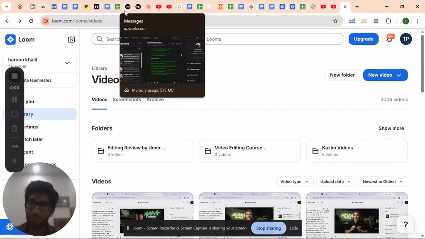Open the Video type filter
The width and height of the screenshot is (425, 239).
click(295, 181)
